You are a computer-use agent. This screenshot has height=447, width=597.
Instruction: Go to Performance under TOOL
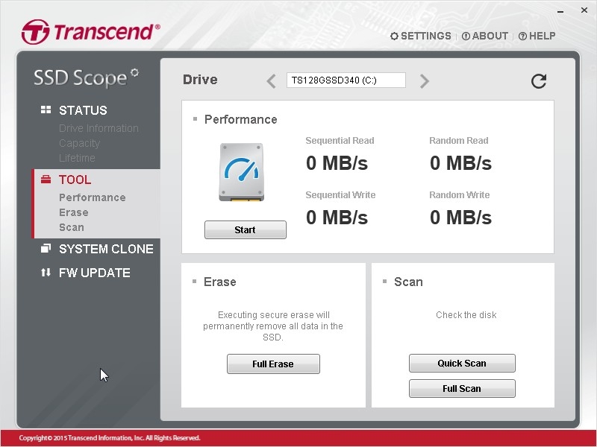(x=92, y=197)
